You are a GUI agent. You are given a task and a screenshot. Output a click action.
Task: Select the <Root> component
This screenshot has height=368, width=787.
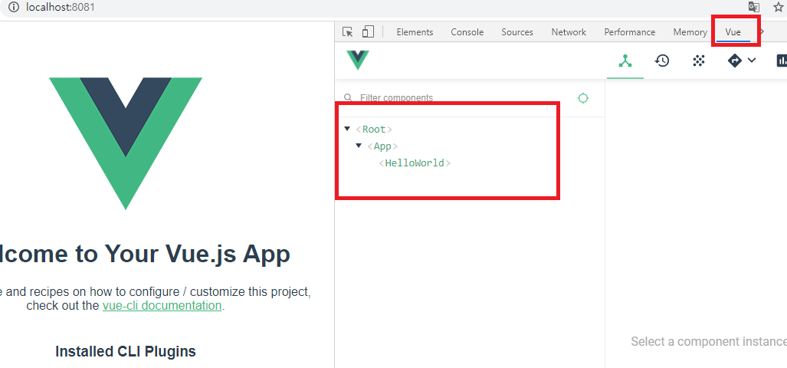tap(374, 130)
